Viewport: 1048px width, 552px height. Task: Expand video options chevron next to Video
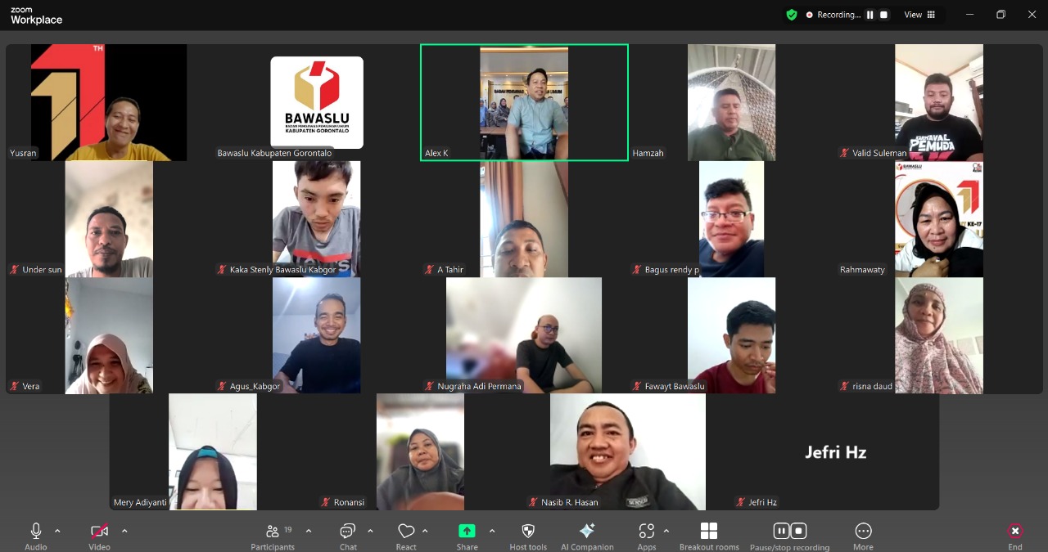tap(124, 531)
